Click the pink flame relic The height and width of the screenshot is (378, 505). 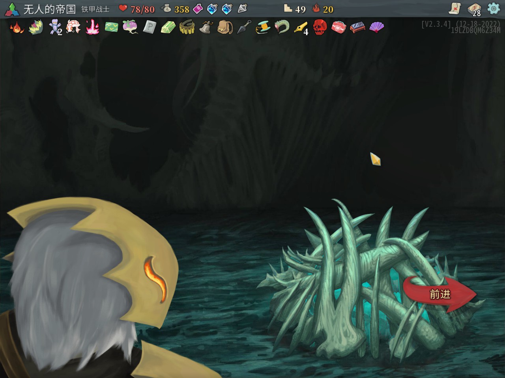(x=92, y=27)
